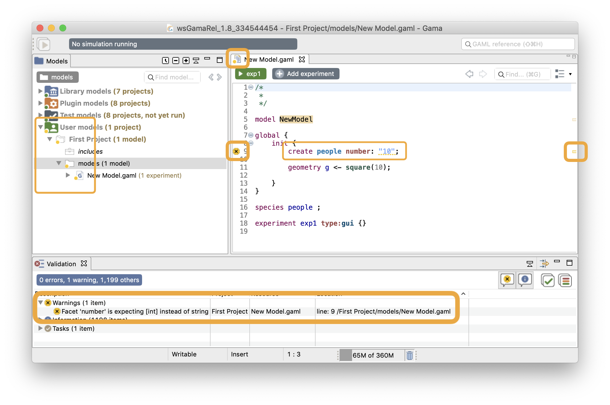Click the run simulation play icon
Screen dimensions: 610x405
coord(44,44)
